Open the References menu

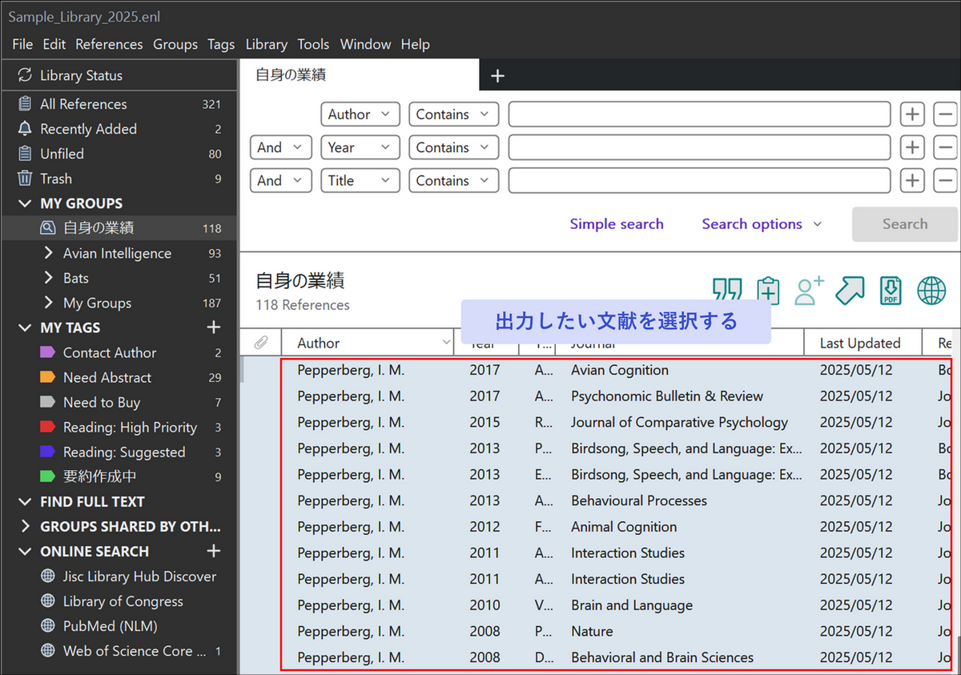click(x=109, y=44)
